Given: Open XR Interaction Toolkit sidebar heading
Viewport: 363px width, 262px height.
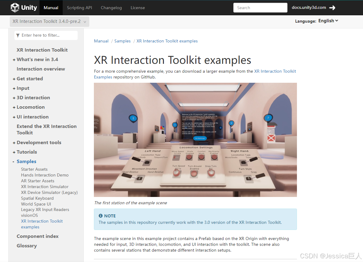Looking at the screenshot, I should tap(42, 50).
